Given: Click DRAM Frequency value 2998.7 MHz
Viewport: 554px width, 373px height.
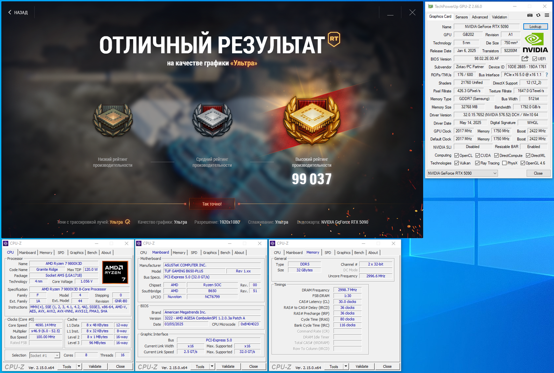Looking at the screenshot, I should pyautogui.click(x=348, y=290).
